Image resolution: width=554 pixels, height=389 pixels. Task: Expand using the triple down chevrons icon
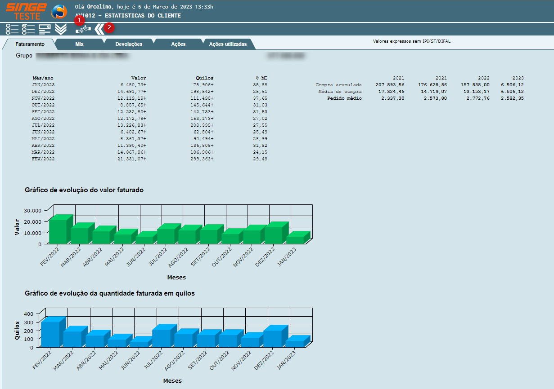coord(61,29)
